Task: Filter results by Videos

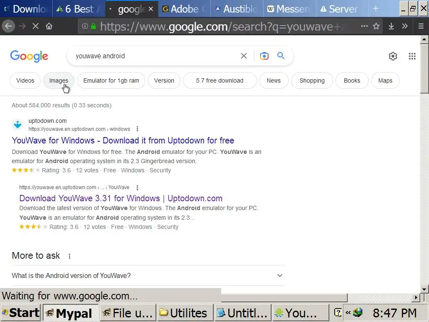Action: [x=25, y=80]
